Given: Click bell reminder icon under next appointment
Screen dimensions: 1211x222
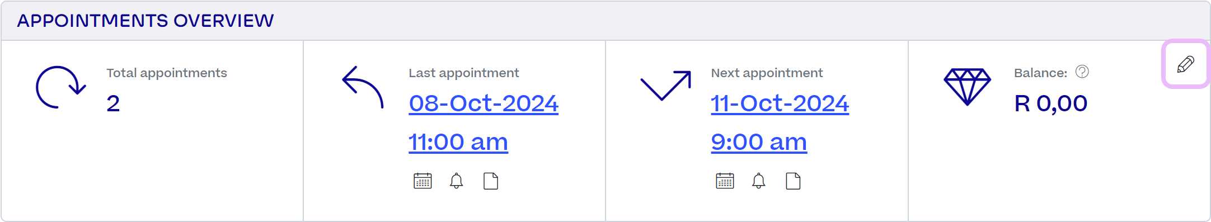Looking at the screenshot, I should 759,181.
